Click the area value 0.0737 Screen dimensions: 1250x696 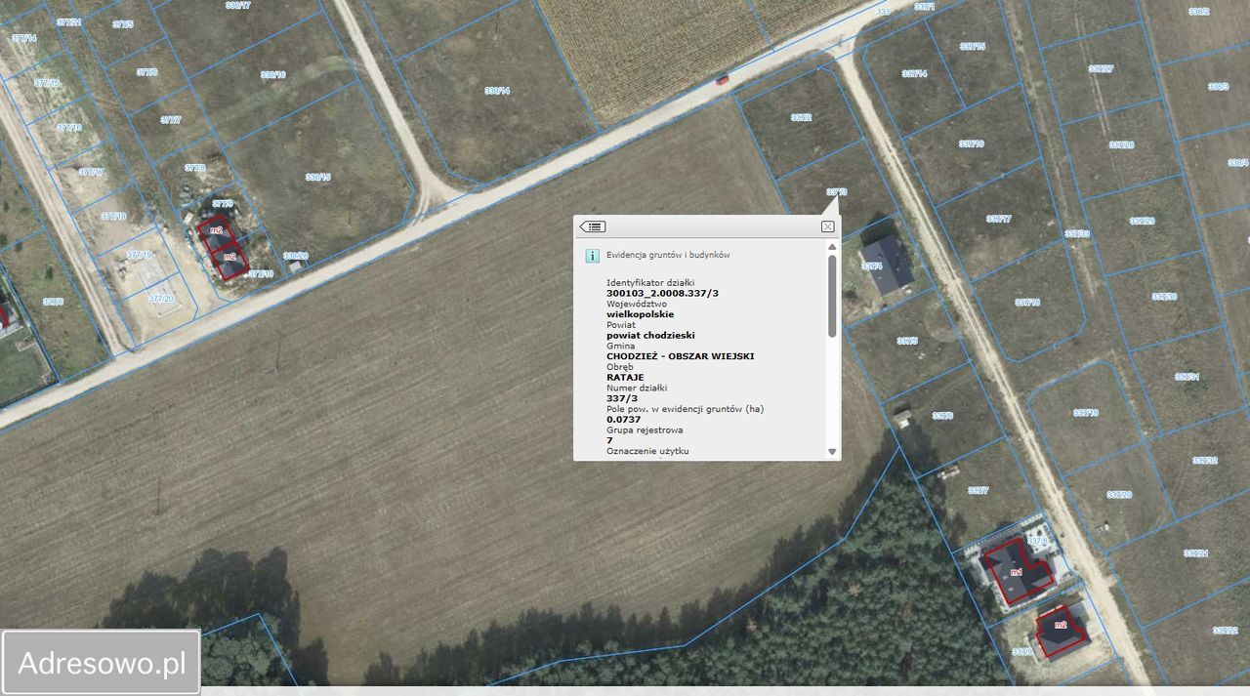pyautogui.click(x=623, y=419)
